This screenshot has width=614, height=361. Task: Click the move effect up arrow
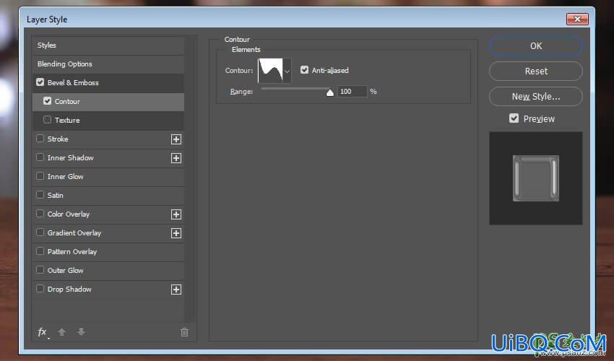click(x=61, y=332)
